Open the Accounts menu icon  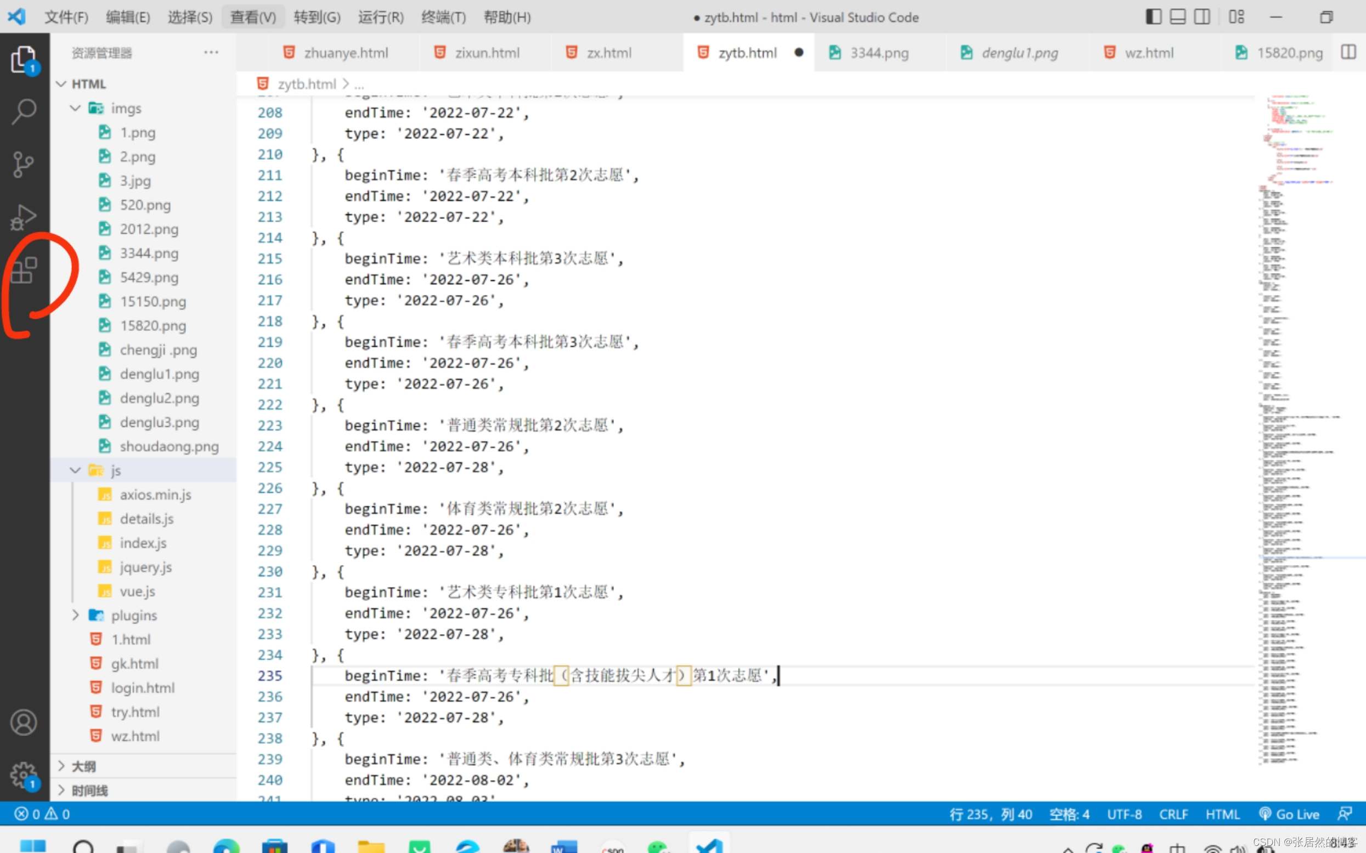point(24,722)
